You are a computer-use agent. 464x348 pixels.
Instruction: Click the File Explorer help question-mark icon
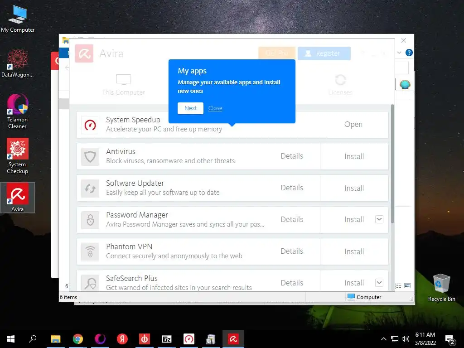[409, 53]
